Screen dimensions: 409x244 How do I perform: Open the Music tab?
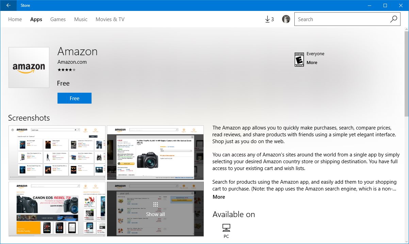coord(81,19)
